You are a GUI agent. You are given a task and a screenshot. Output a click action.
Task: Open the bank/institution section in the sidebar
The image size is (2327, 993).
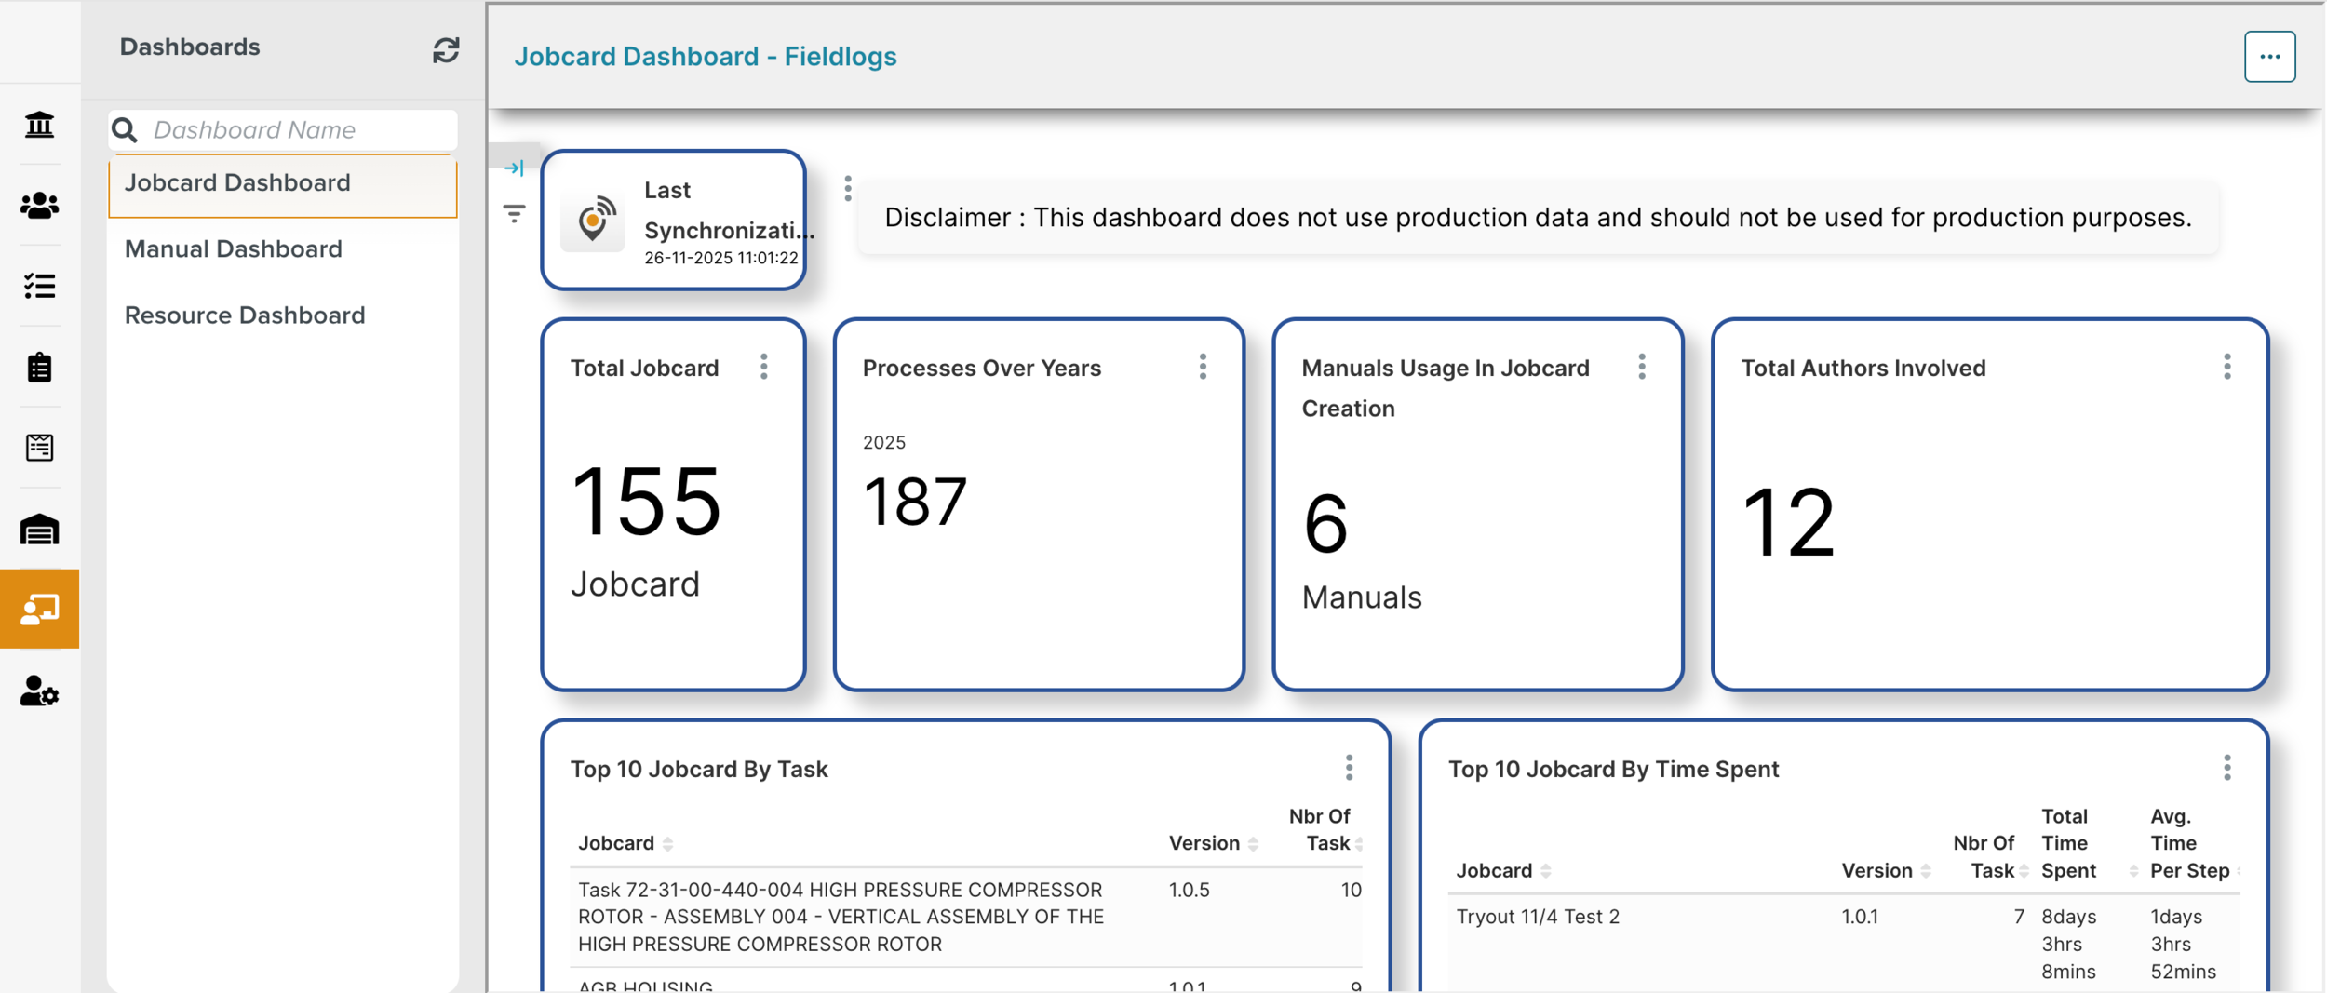[x=39, y=125]
